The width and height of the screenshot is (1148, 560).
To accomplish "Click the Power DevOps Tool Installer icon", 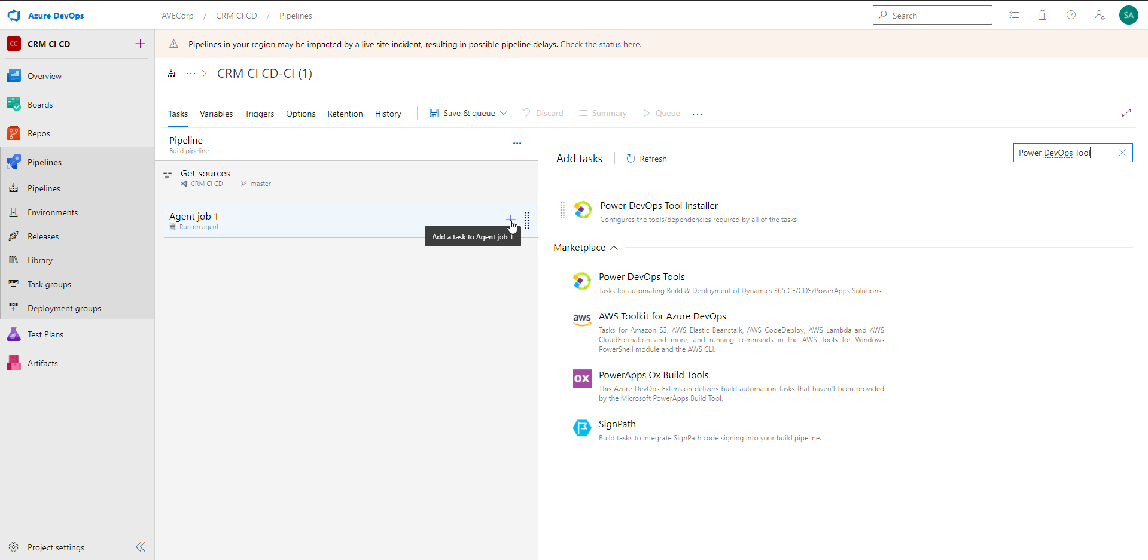I will [583, 209].
